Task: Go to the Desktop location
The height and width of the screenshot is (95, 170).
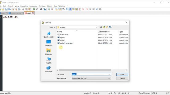Action: [48, 43]
